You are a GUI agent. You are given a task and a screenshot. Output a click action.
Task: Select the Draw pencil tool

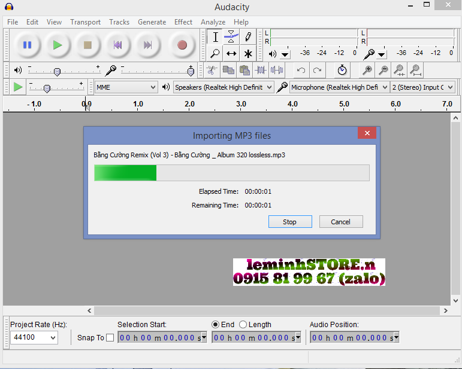[x=248, y=37]
